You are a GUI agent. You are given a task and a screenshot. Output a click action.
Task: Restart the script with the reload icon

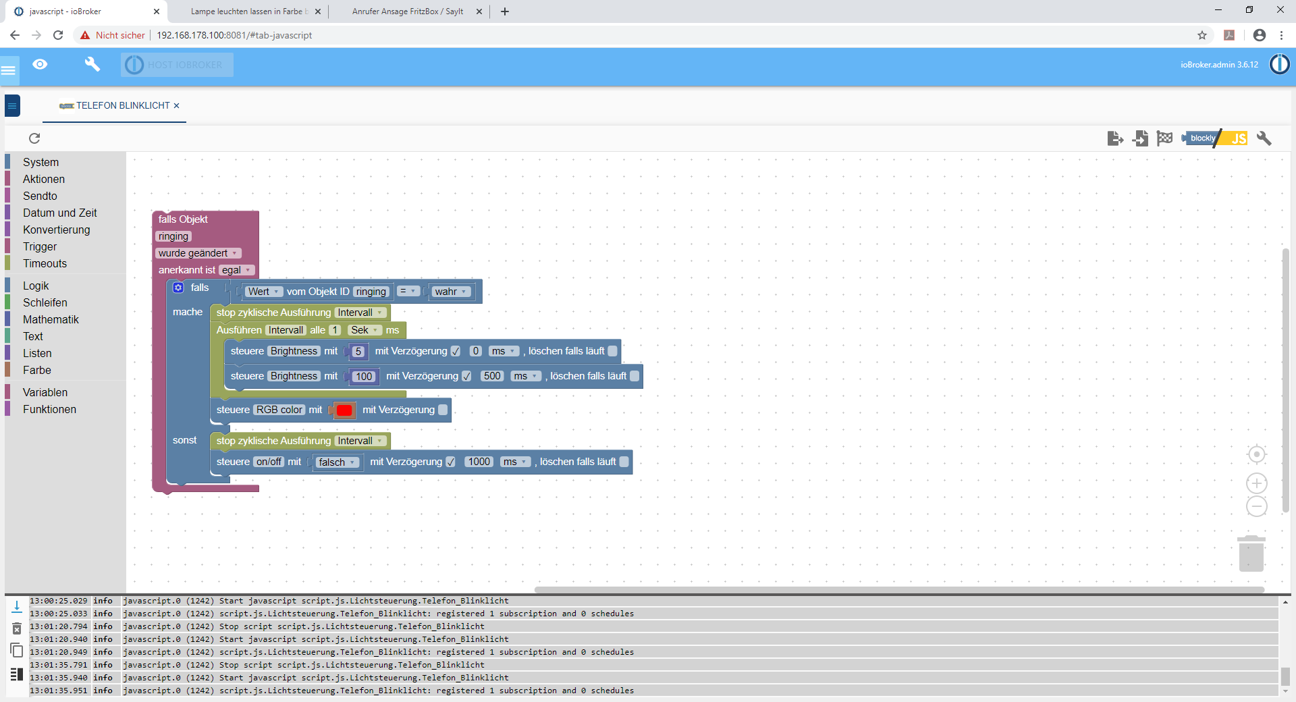point(34,138)
